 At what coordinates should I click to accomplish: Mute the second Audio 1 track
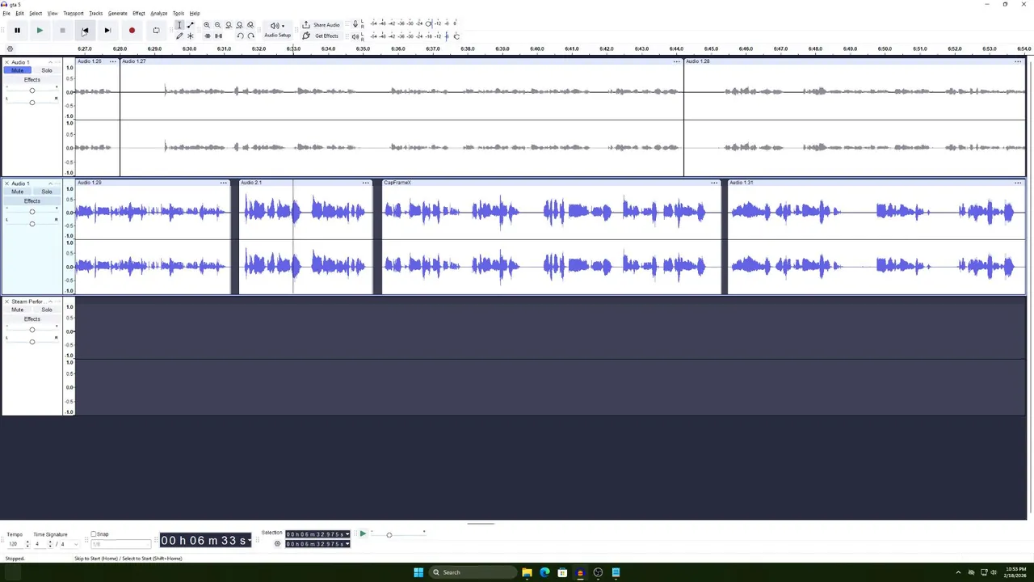tap(18, 192)
